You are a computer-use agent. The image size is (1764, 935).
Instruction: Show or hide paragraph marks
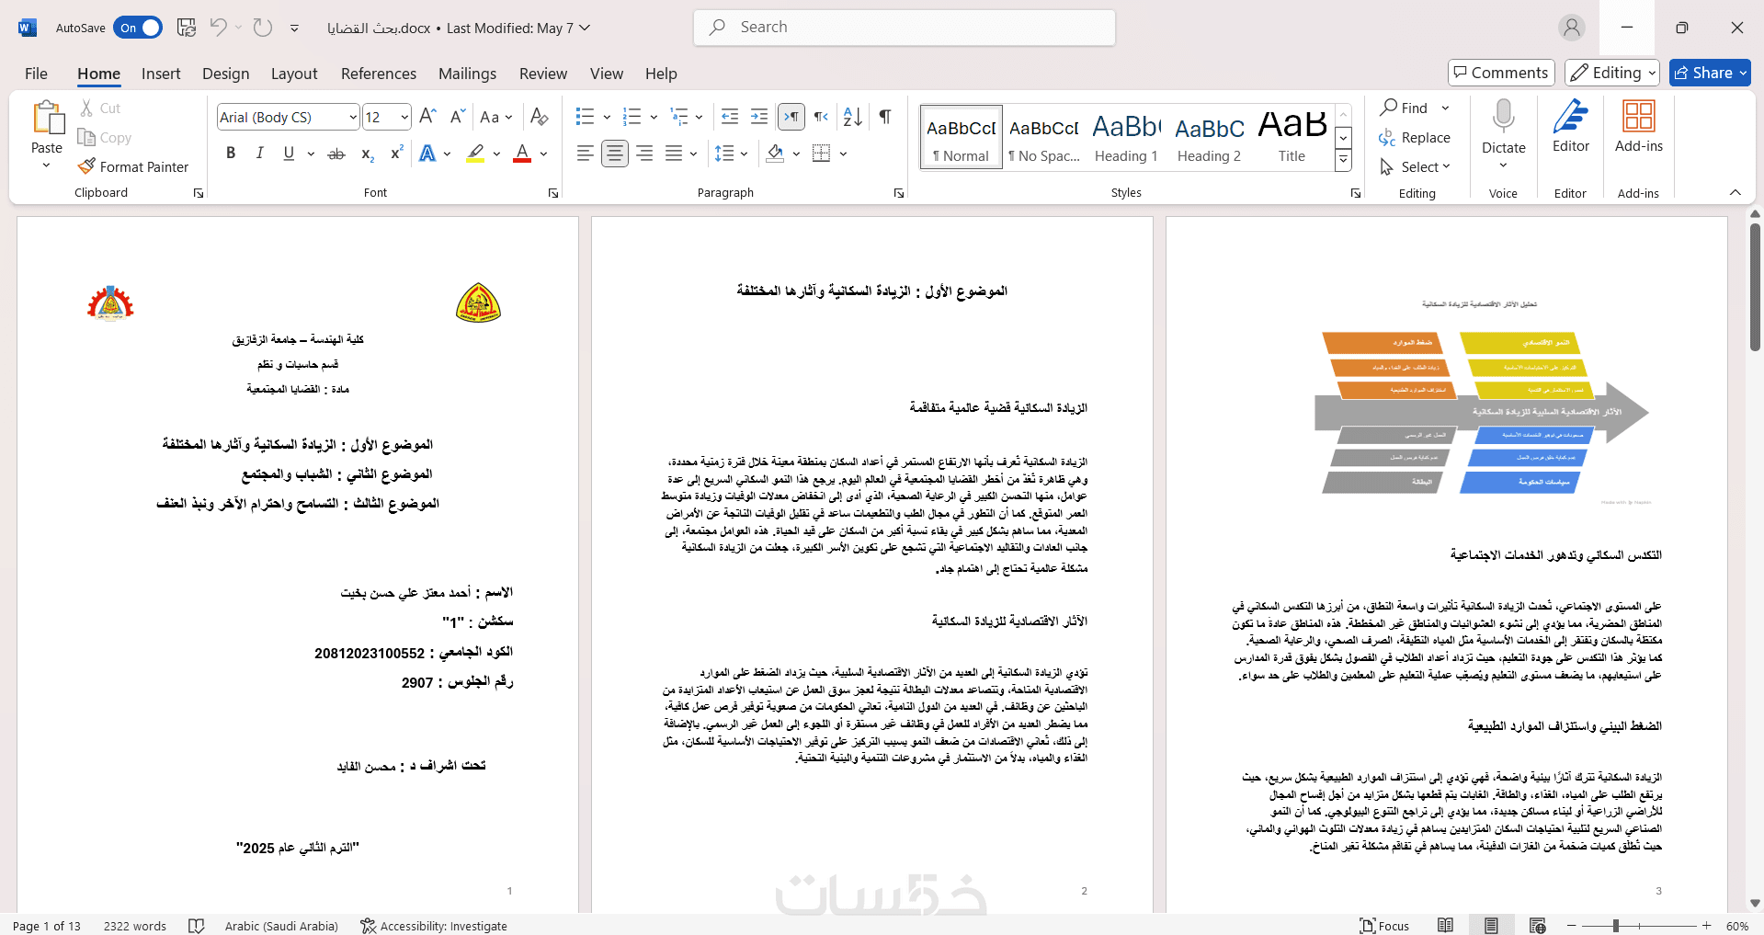tap(884, 117)
